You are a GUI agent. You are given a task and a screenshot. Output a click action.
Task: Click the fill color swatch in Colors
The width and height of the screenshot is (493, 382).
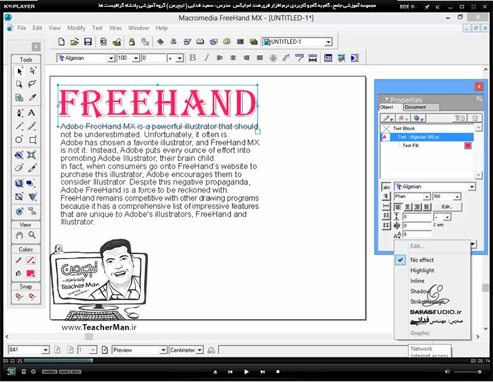[30, 273]
